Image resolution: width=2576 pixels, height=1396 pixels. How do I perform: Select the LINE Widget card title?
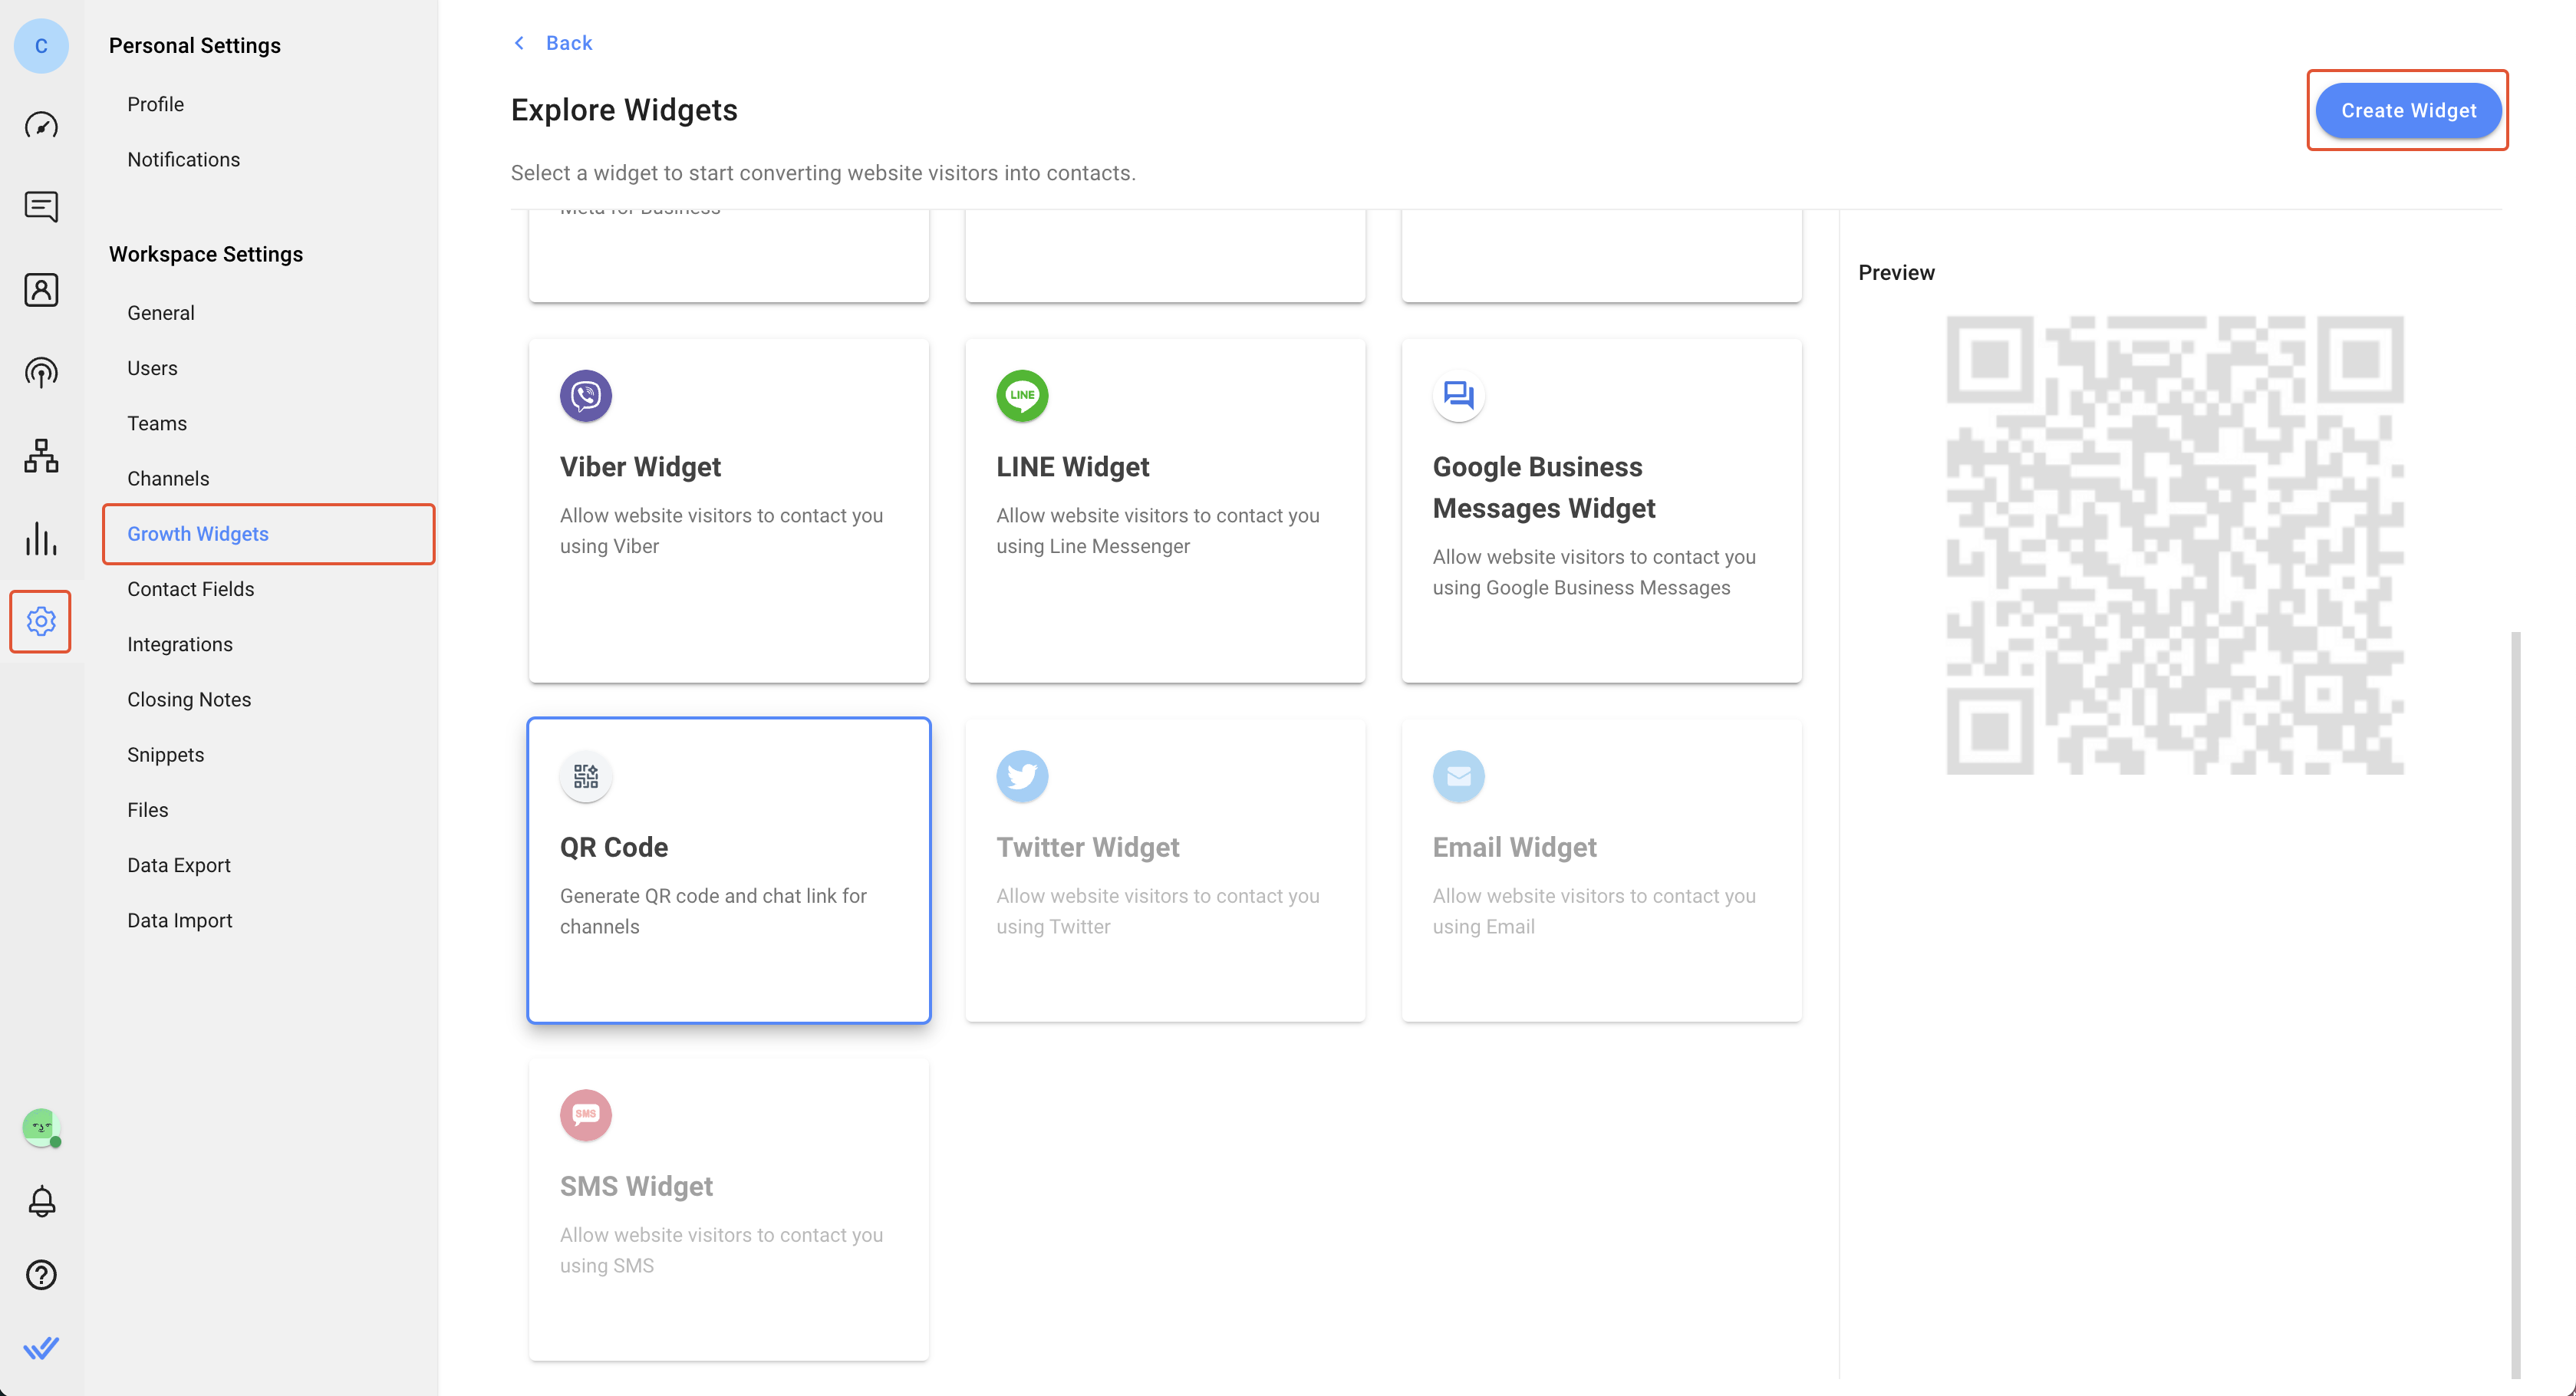point(1072,467)
